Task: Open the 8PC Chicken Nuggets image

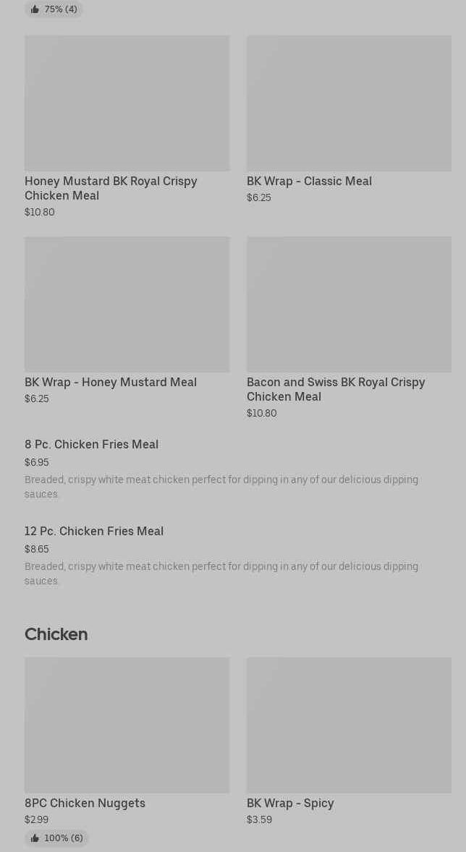Action: (x=127, y=725)
